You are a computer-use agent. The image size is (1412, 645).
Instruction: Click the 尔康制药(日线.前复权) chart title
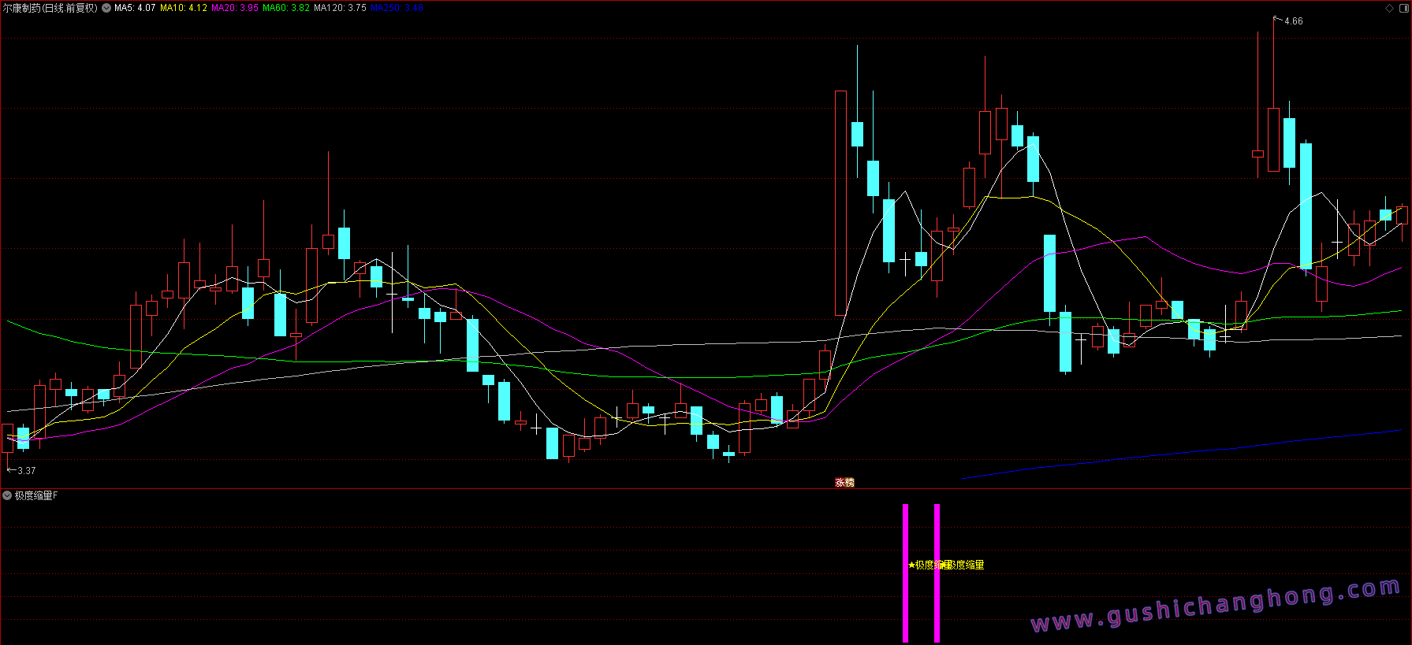click(x=50, y=8)
